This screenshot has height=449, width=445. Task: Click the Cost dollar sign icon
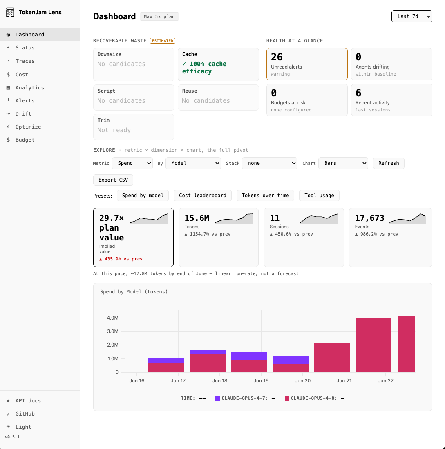[x=8, y=74]
